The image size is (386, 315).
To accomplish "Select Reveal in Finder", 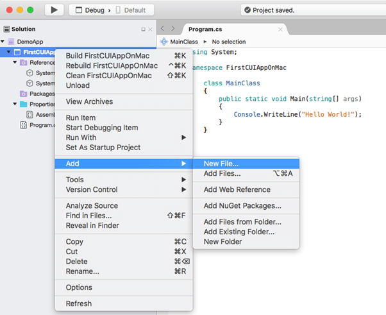I will pos(124,225).
